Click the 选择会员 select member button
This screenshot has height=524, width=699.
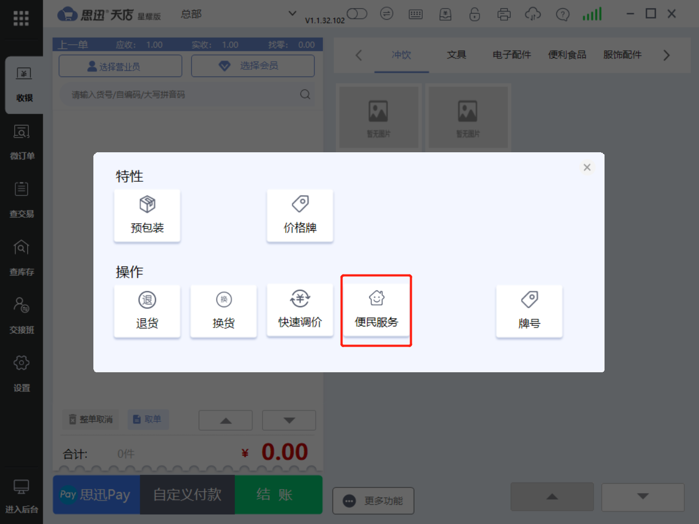(252, 65)
